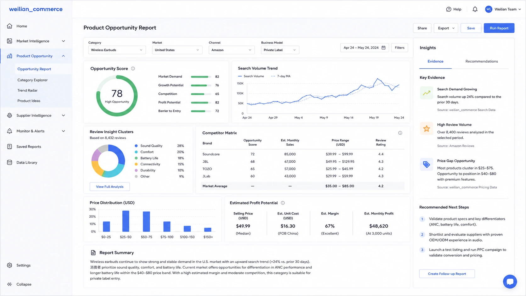
Task: Click the Product Opportunity bar chart icon
Action: coord(9,56)
